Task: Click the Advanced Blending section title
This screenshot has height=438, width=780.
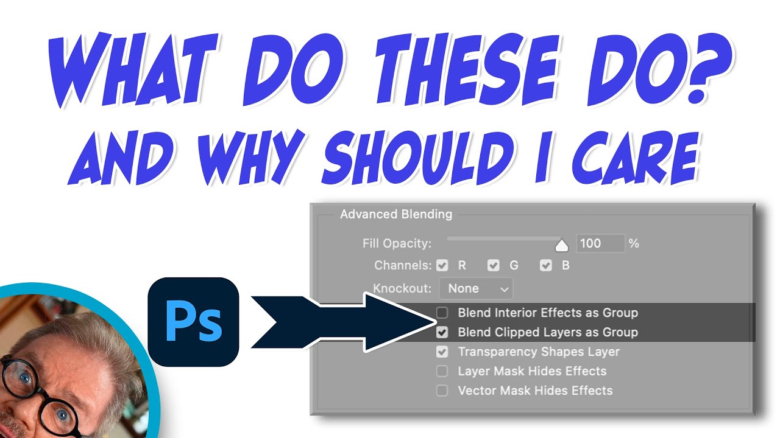Action: [x=396, y=215]
